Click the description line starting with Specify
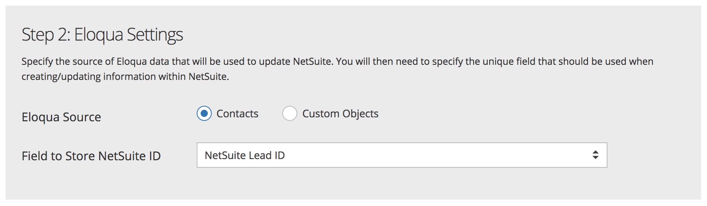Image resolution: width=707 pixels, height=206 pixels. [x=337, y=62]
